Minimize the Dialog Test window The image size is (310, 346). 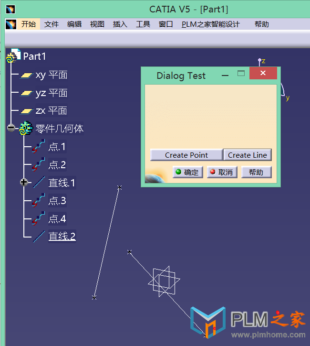(225, 75)
